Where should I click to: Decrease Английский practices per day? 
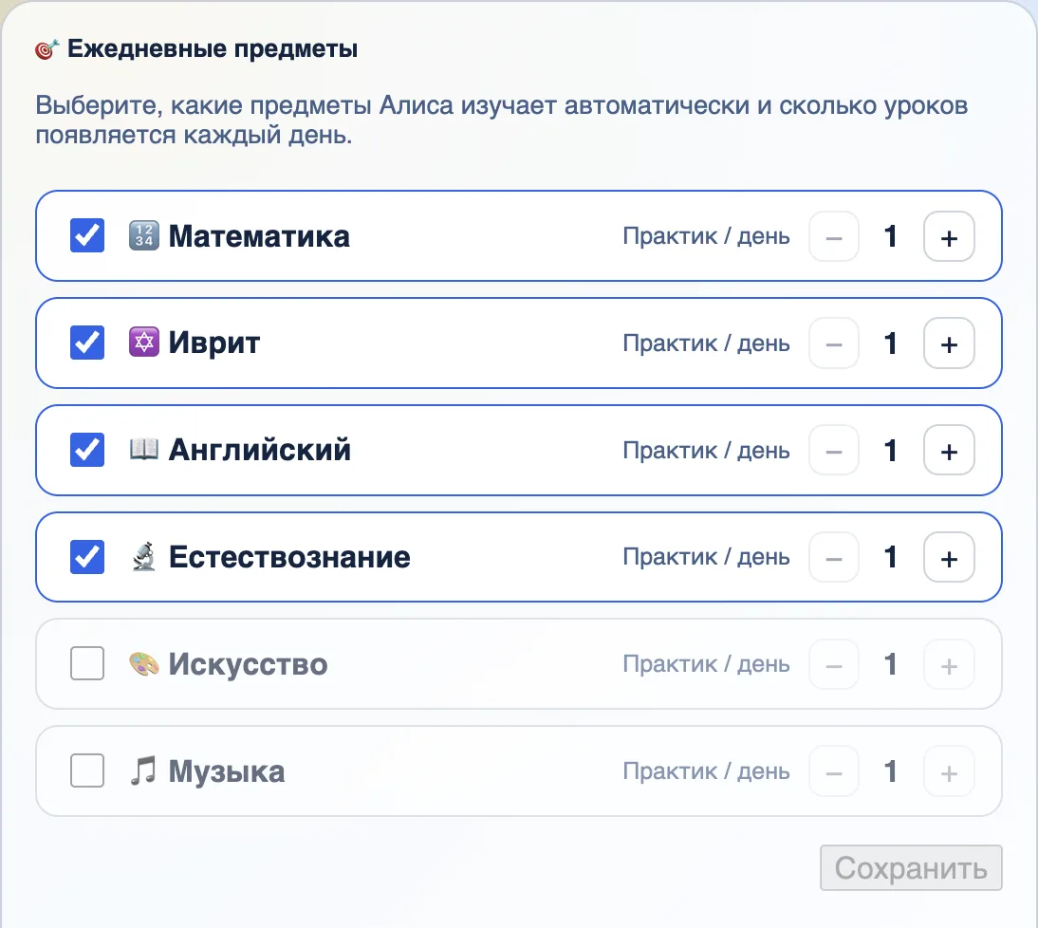pyautogui.click(x=834, y=451)
